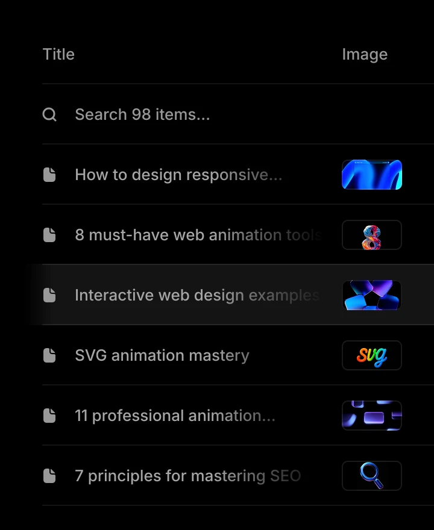Click the blue wave thumbnail image
This screenshot has height=530, width=434.
[x=372, y=175]
